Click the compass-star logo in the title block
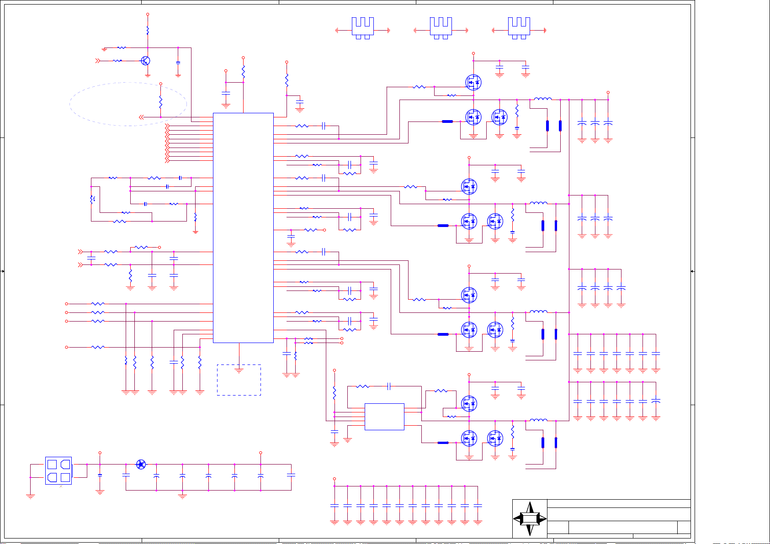The width and height of the screenshot is (770, 544). (530, 519)
